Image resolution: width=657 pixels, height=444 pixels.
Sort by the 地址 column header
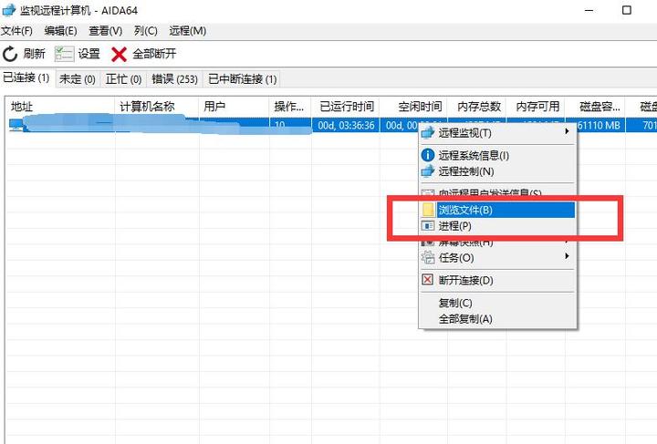pyautogui.click(x=60, y=107)
